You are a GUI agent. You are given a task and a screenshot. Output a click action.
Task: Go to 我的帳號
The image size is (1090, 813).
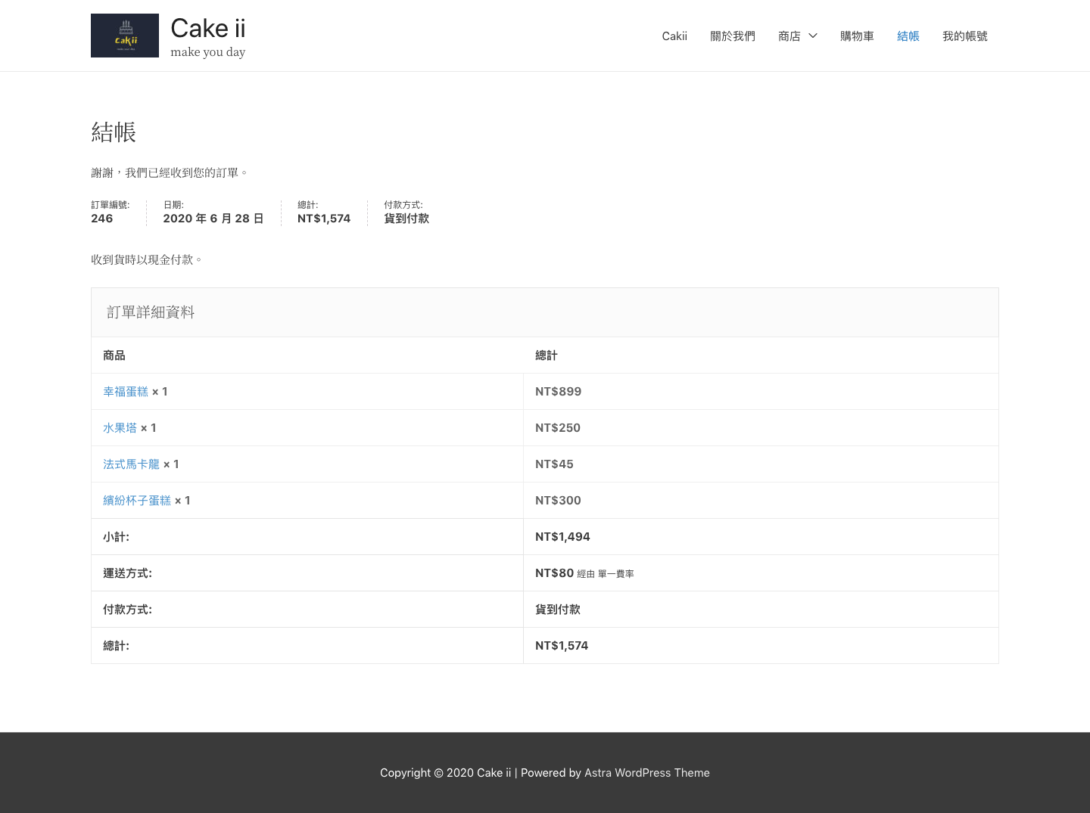point(964,36)
